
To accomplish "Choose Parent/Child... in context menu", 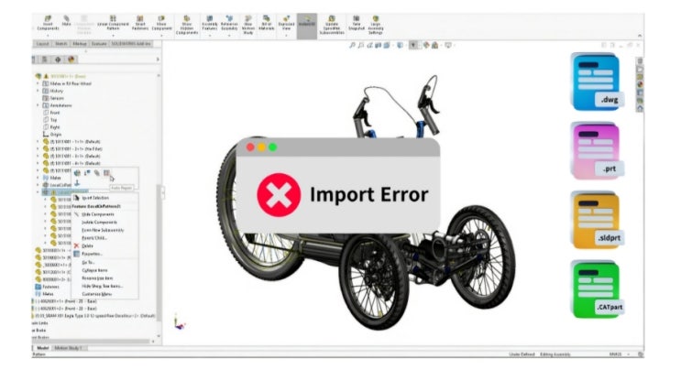I will pos(94,238).
